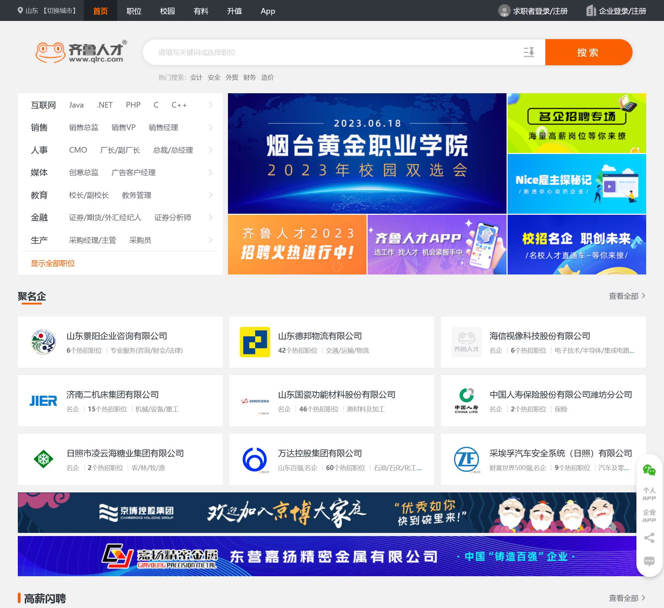Select the 首页 nav tab
Screen dimensions: 664x608
click(101, 11)
